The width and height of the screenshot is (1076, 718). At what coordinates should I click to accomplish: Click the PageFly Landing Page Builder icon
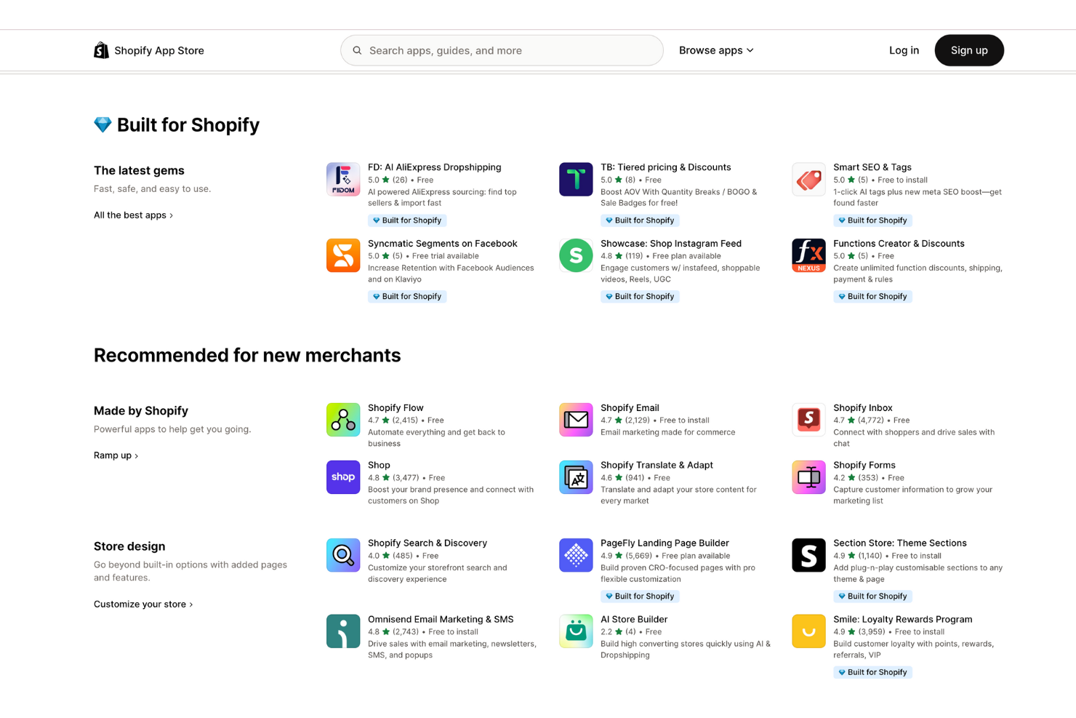(x=575, y=555)
